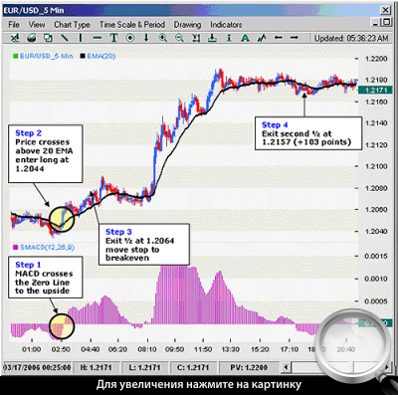
Task: Open the Drawing menu
Action: click(188, 25)
